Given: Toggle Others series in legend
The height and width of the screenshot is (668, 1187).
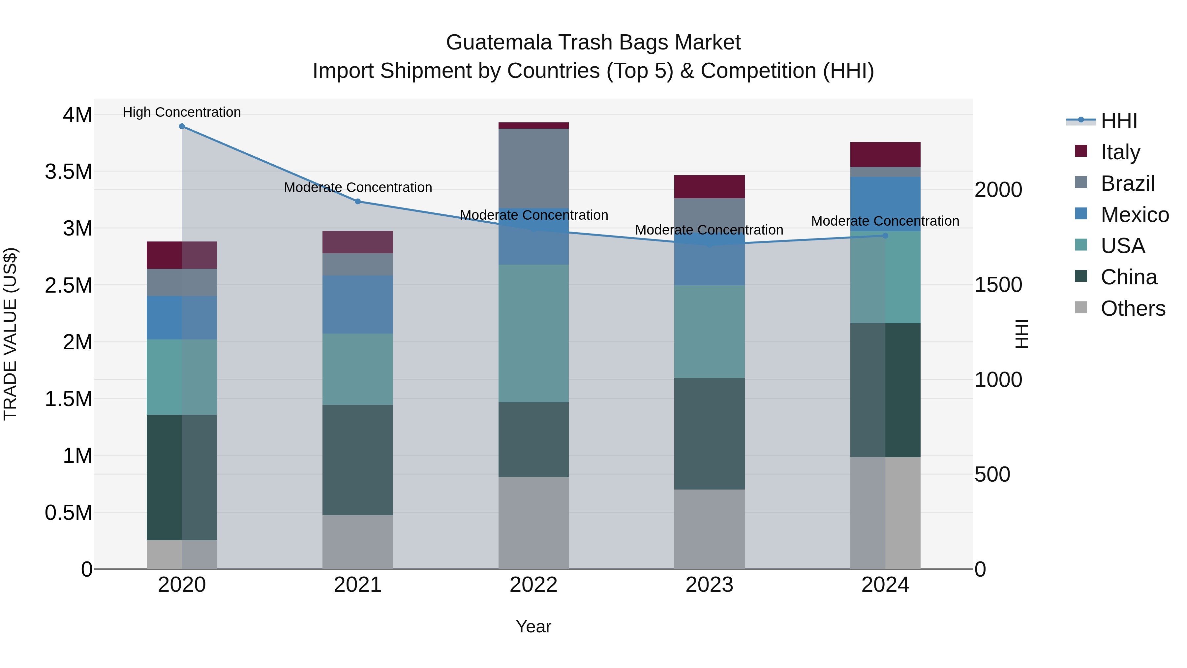Looking at the screenshot, I should coord(1120,308).
